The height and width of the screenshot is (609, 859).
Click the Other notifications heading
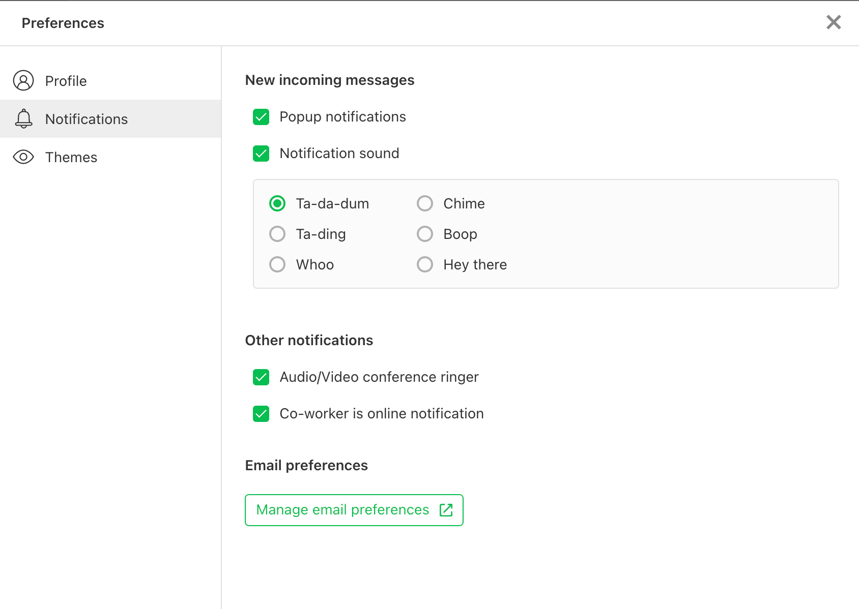pyautogui.click(x=309, y=341)
